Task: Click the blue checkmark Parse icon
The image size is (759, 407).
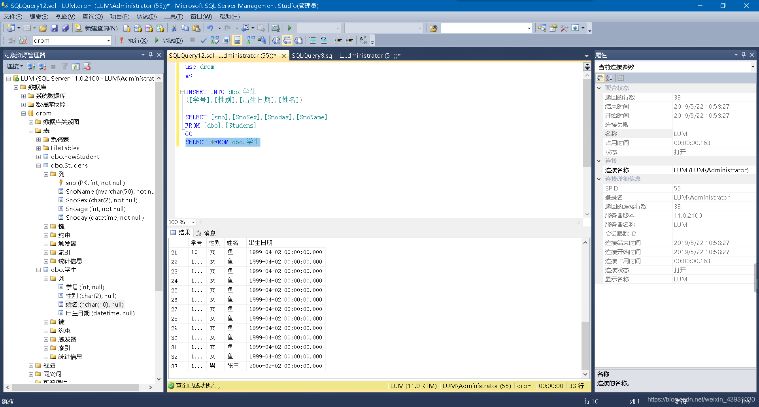Action: (203, 40)
